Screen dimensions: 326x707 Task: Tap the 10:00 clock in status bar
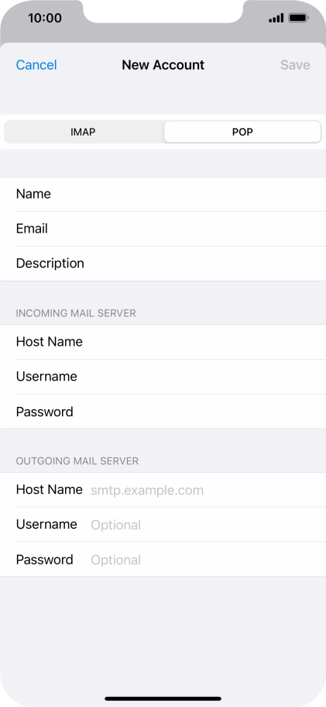pyautogui.click(x=45, y=18)
